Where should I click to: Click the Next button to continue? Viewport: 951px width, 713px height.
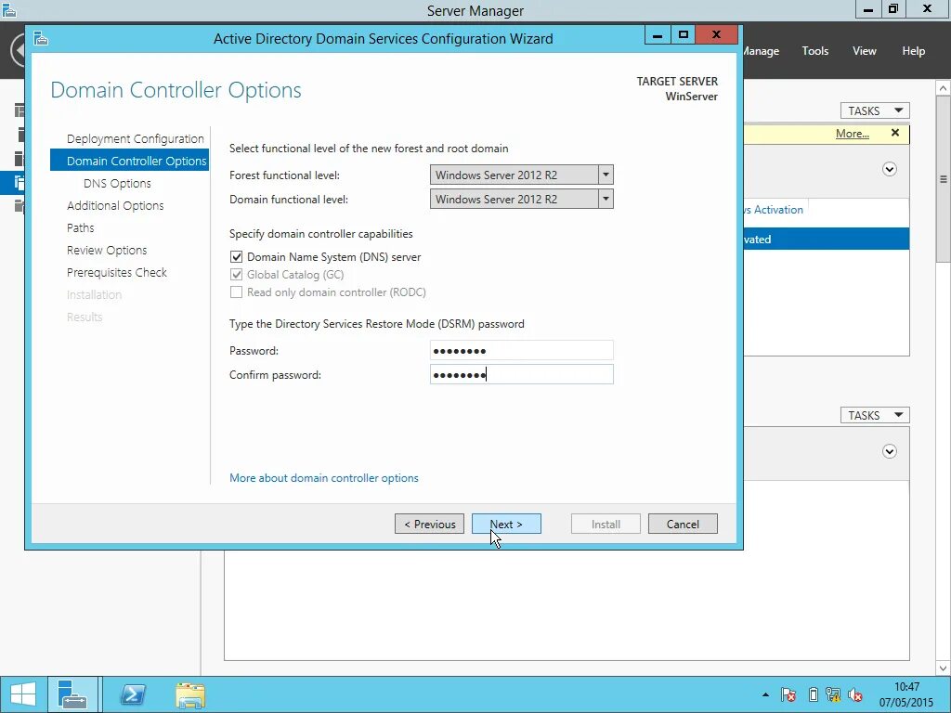[x=506, y=524]
